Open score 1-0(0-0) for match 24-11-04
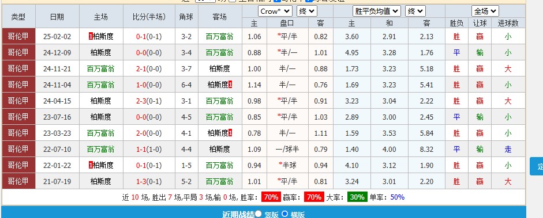Screen dimensions: 543x218 pos(149,85)
